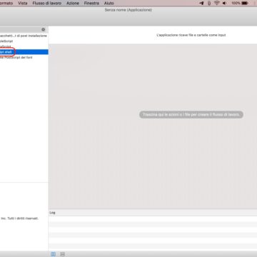Screen dimensions: 257x257
Task: Click the battery icon in the menu bar
Action: 245,3
